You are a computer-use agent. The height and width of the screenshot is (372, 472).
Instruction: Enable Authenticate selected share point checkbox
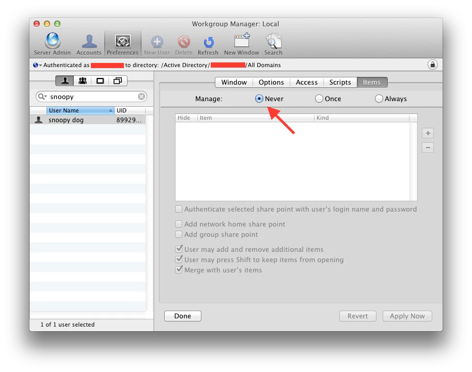pyautogui.click(x=179, y=209)
